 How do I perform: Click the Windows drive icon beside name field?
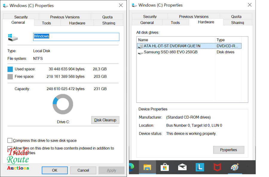point(13,37)
